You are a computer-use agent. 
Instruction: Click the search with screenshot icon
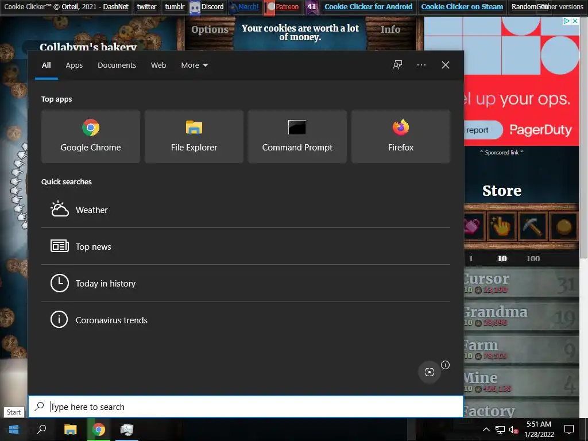pos(430,372)
